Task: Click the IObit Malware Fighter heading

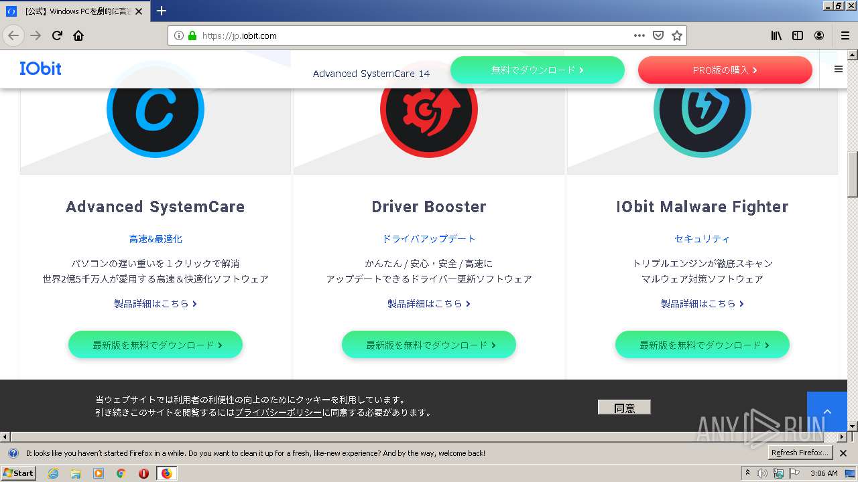Action: click(x=702, y=207)
